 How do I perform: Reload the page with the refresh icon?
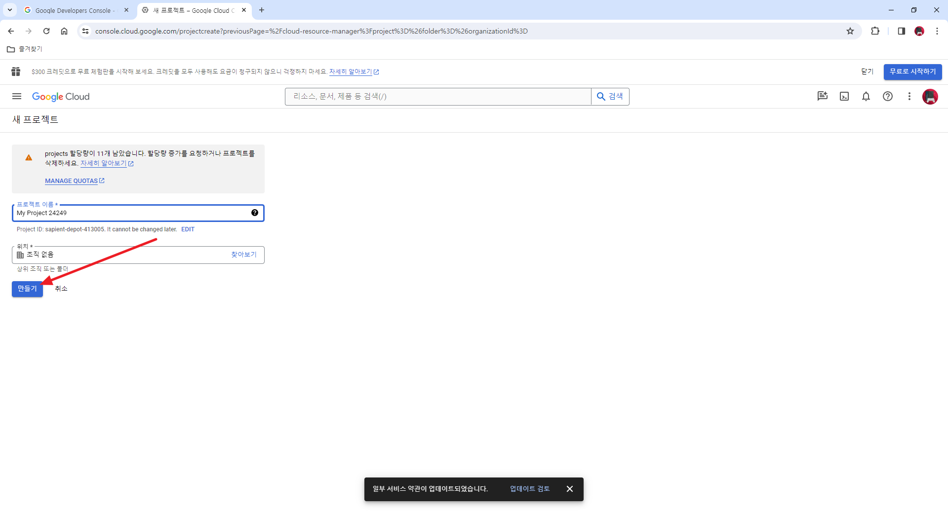(x=46, y=31)
